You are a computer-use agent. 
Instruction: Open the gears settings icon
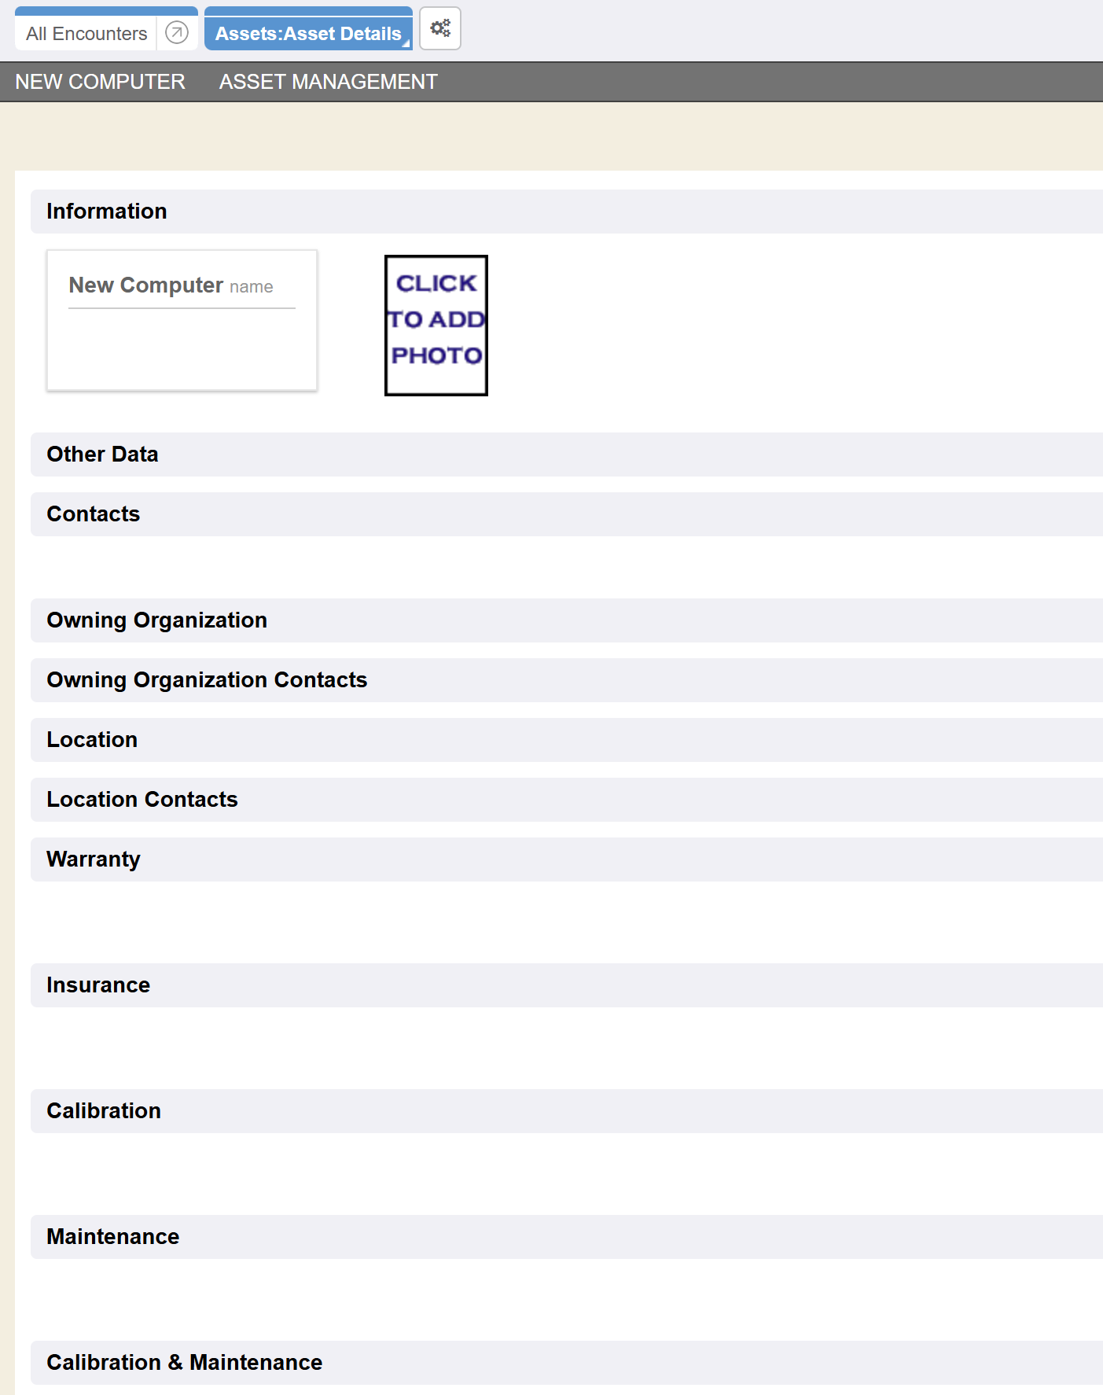click(x=440, y=29)
